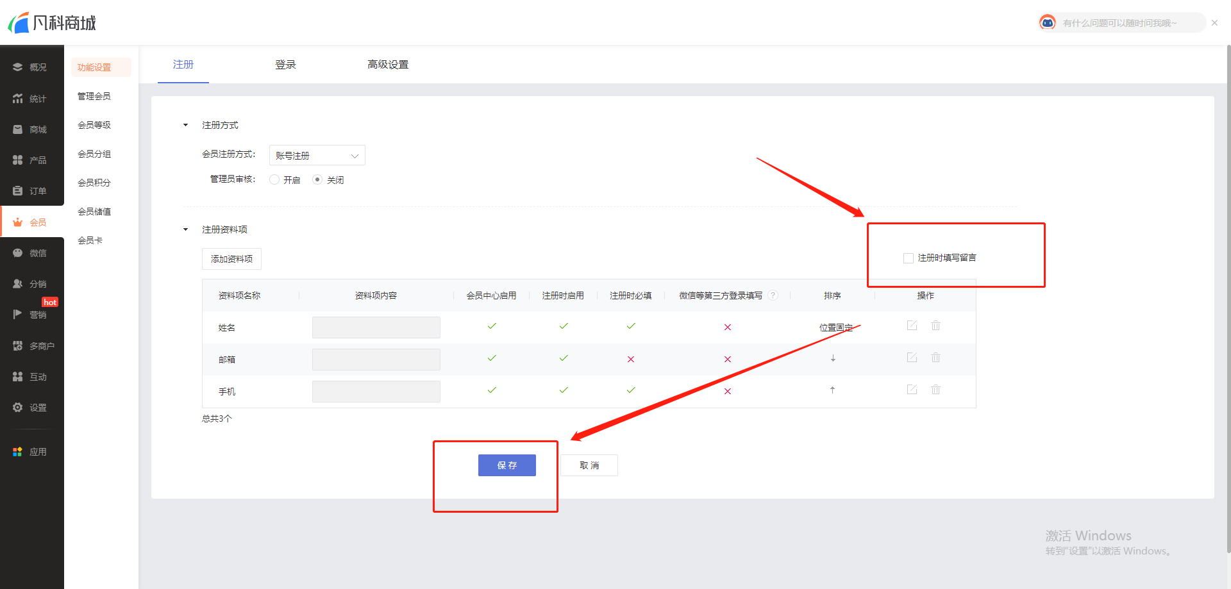Toggle 注册时启用 for 姓名

(x=564, y=326)
